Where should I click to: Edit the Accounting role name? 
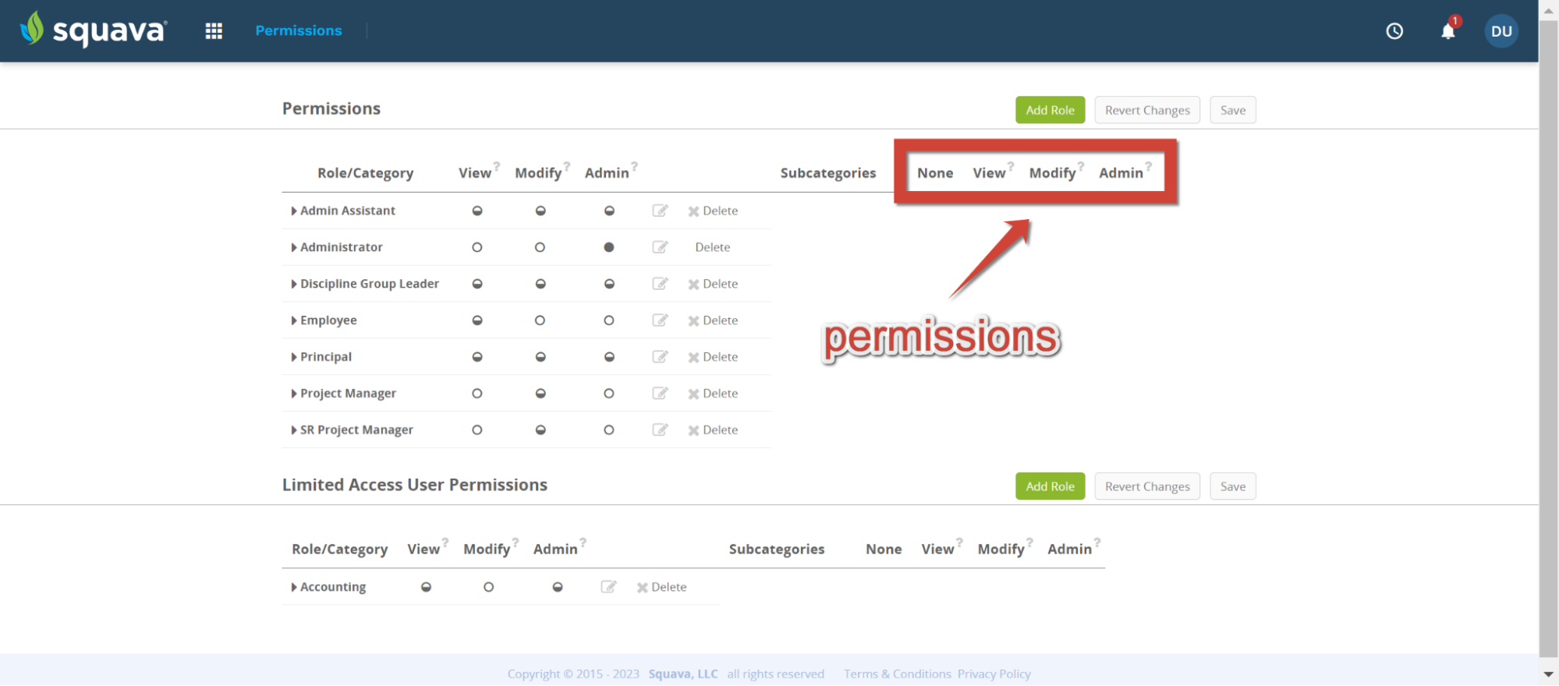pyautogui.click(x=608, y=587)
